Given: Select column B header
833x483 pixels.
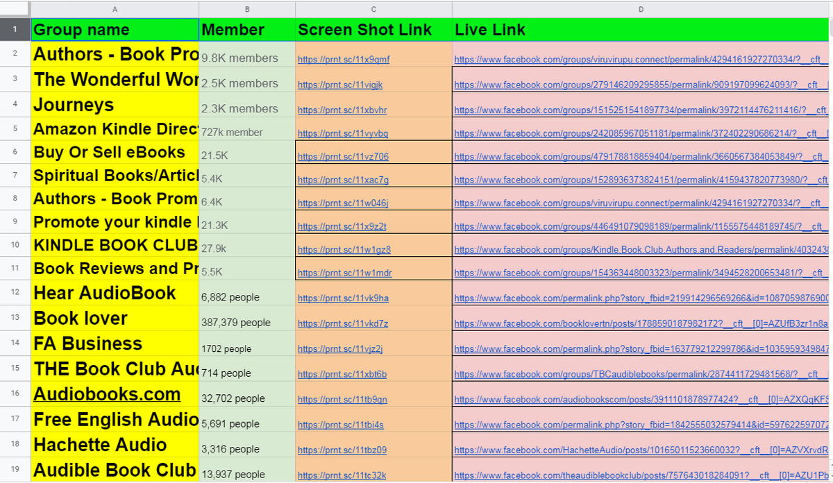Looking at the screenshot, I should [247, 9].
